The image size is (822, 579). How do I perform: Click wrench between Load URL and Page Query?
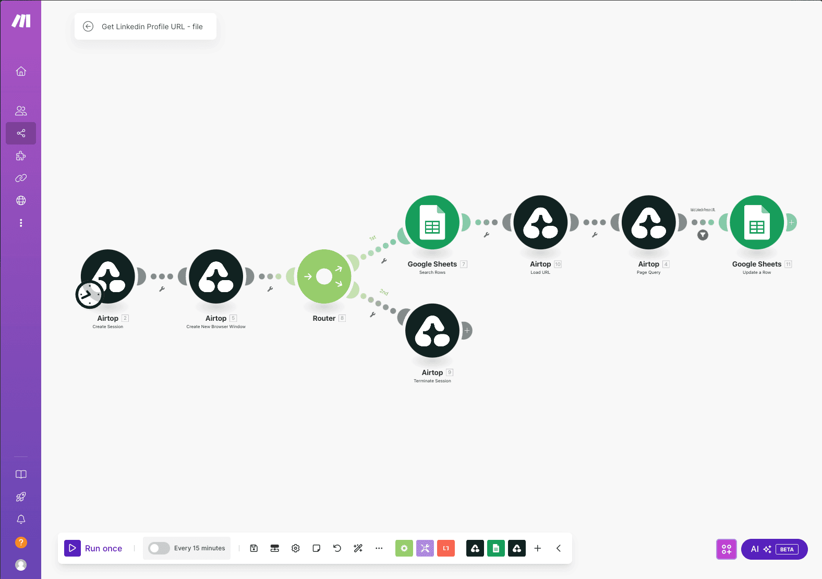595,235
